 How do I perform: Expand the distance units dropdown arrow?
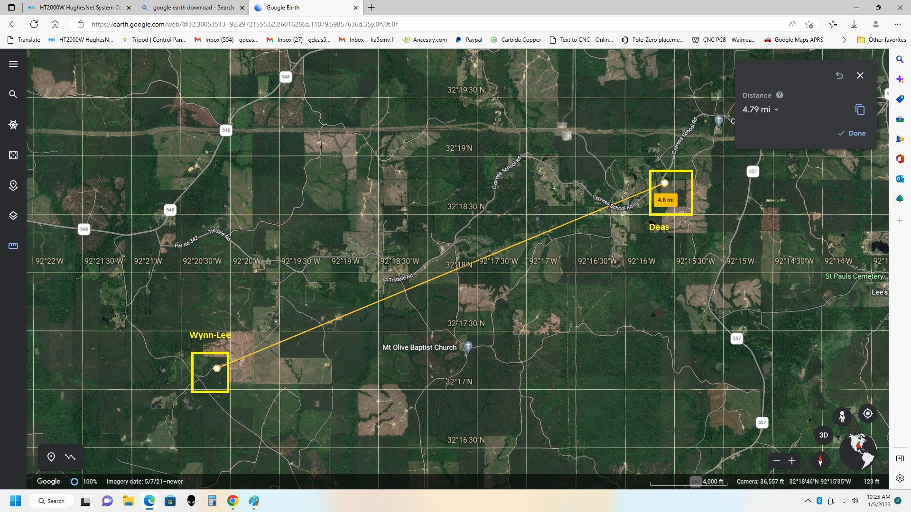776,110
